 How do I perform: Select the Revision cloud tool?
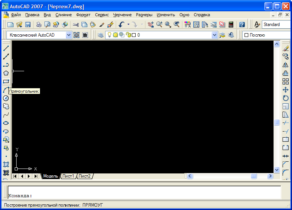(6, 106)
